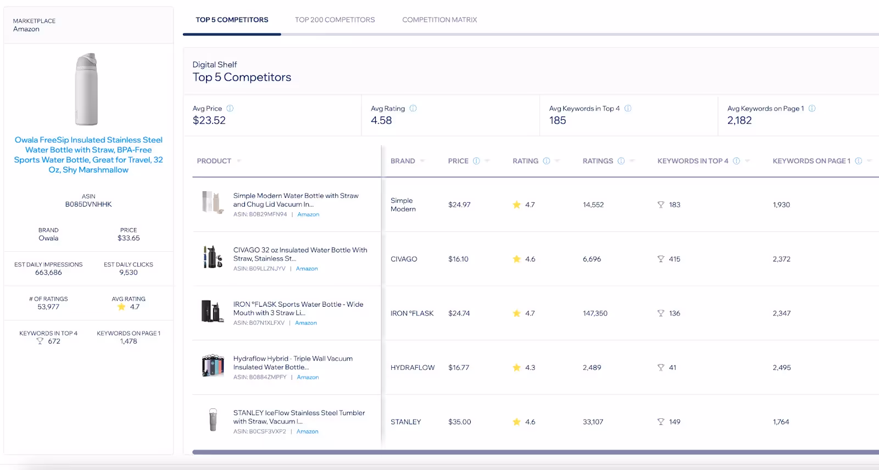Click the 2,495 keywords on page 1 cell

pos(782,368)
